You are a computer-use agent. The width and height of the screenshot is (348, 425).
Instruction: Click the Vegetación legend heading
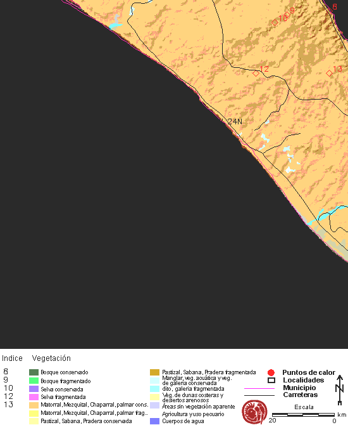51,358
